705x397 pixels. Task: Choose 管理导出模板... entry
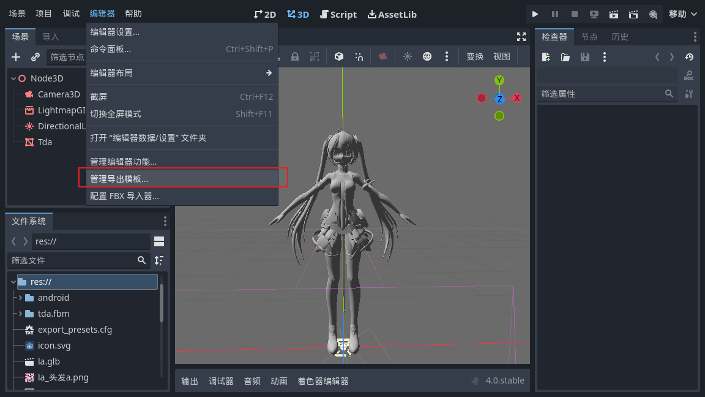[x=182, y=179]
